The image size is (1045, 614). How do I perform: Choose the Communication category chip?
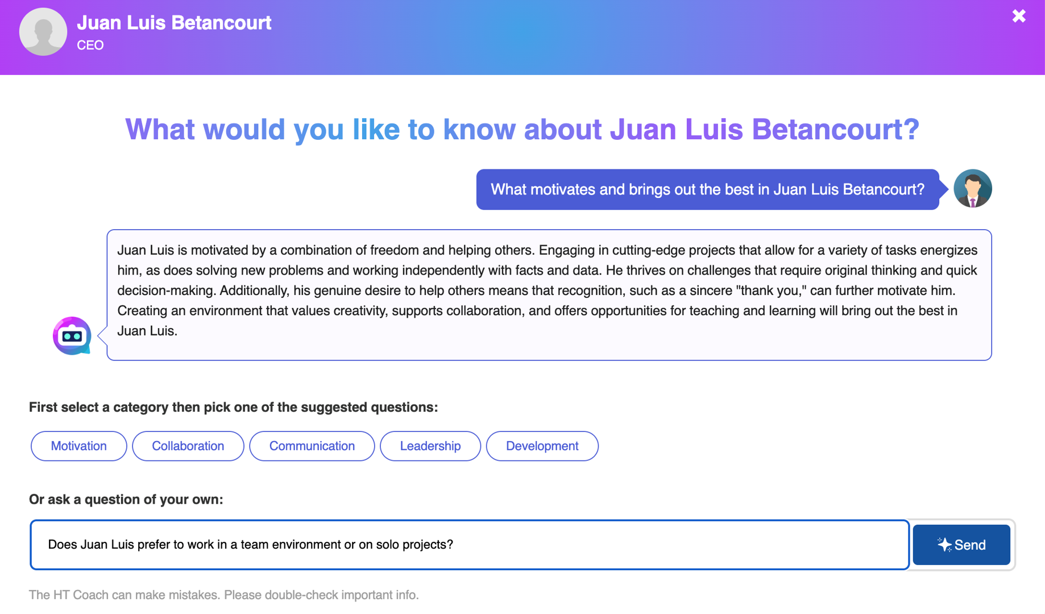click(x=312, y=446)
